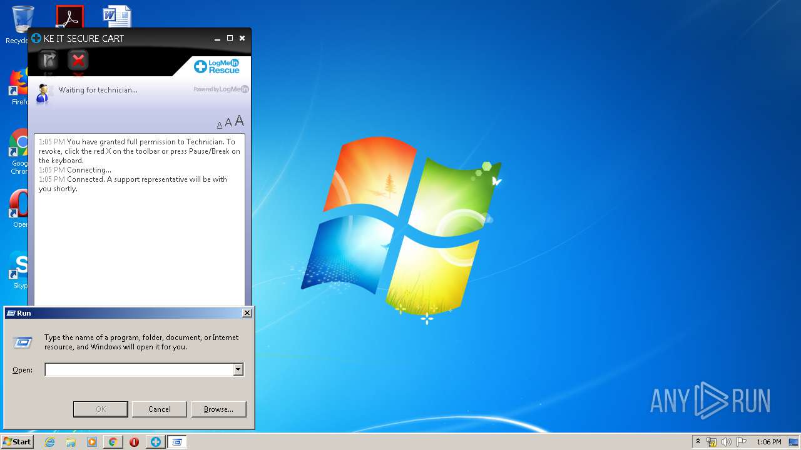
Task: Open Internet Explorer from the taskbar
Action: 50,442
